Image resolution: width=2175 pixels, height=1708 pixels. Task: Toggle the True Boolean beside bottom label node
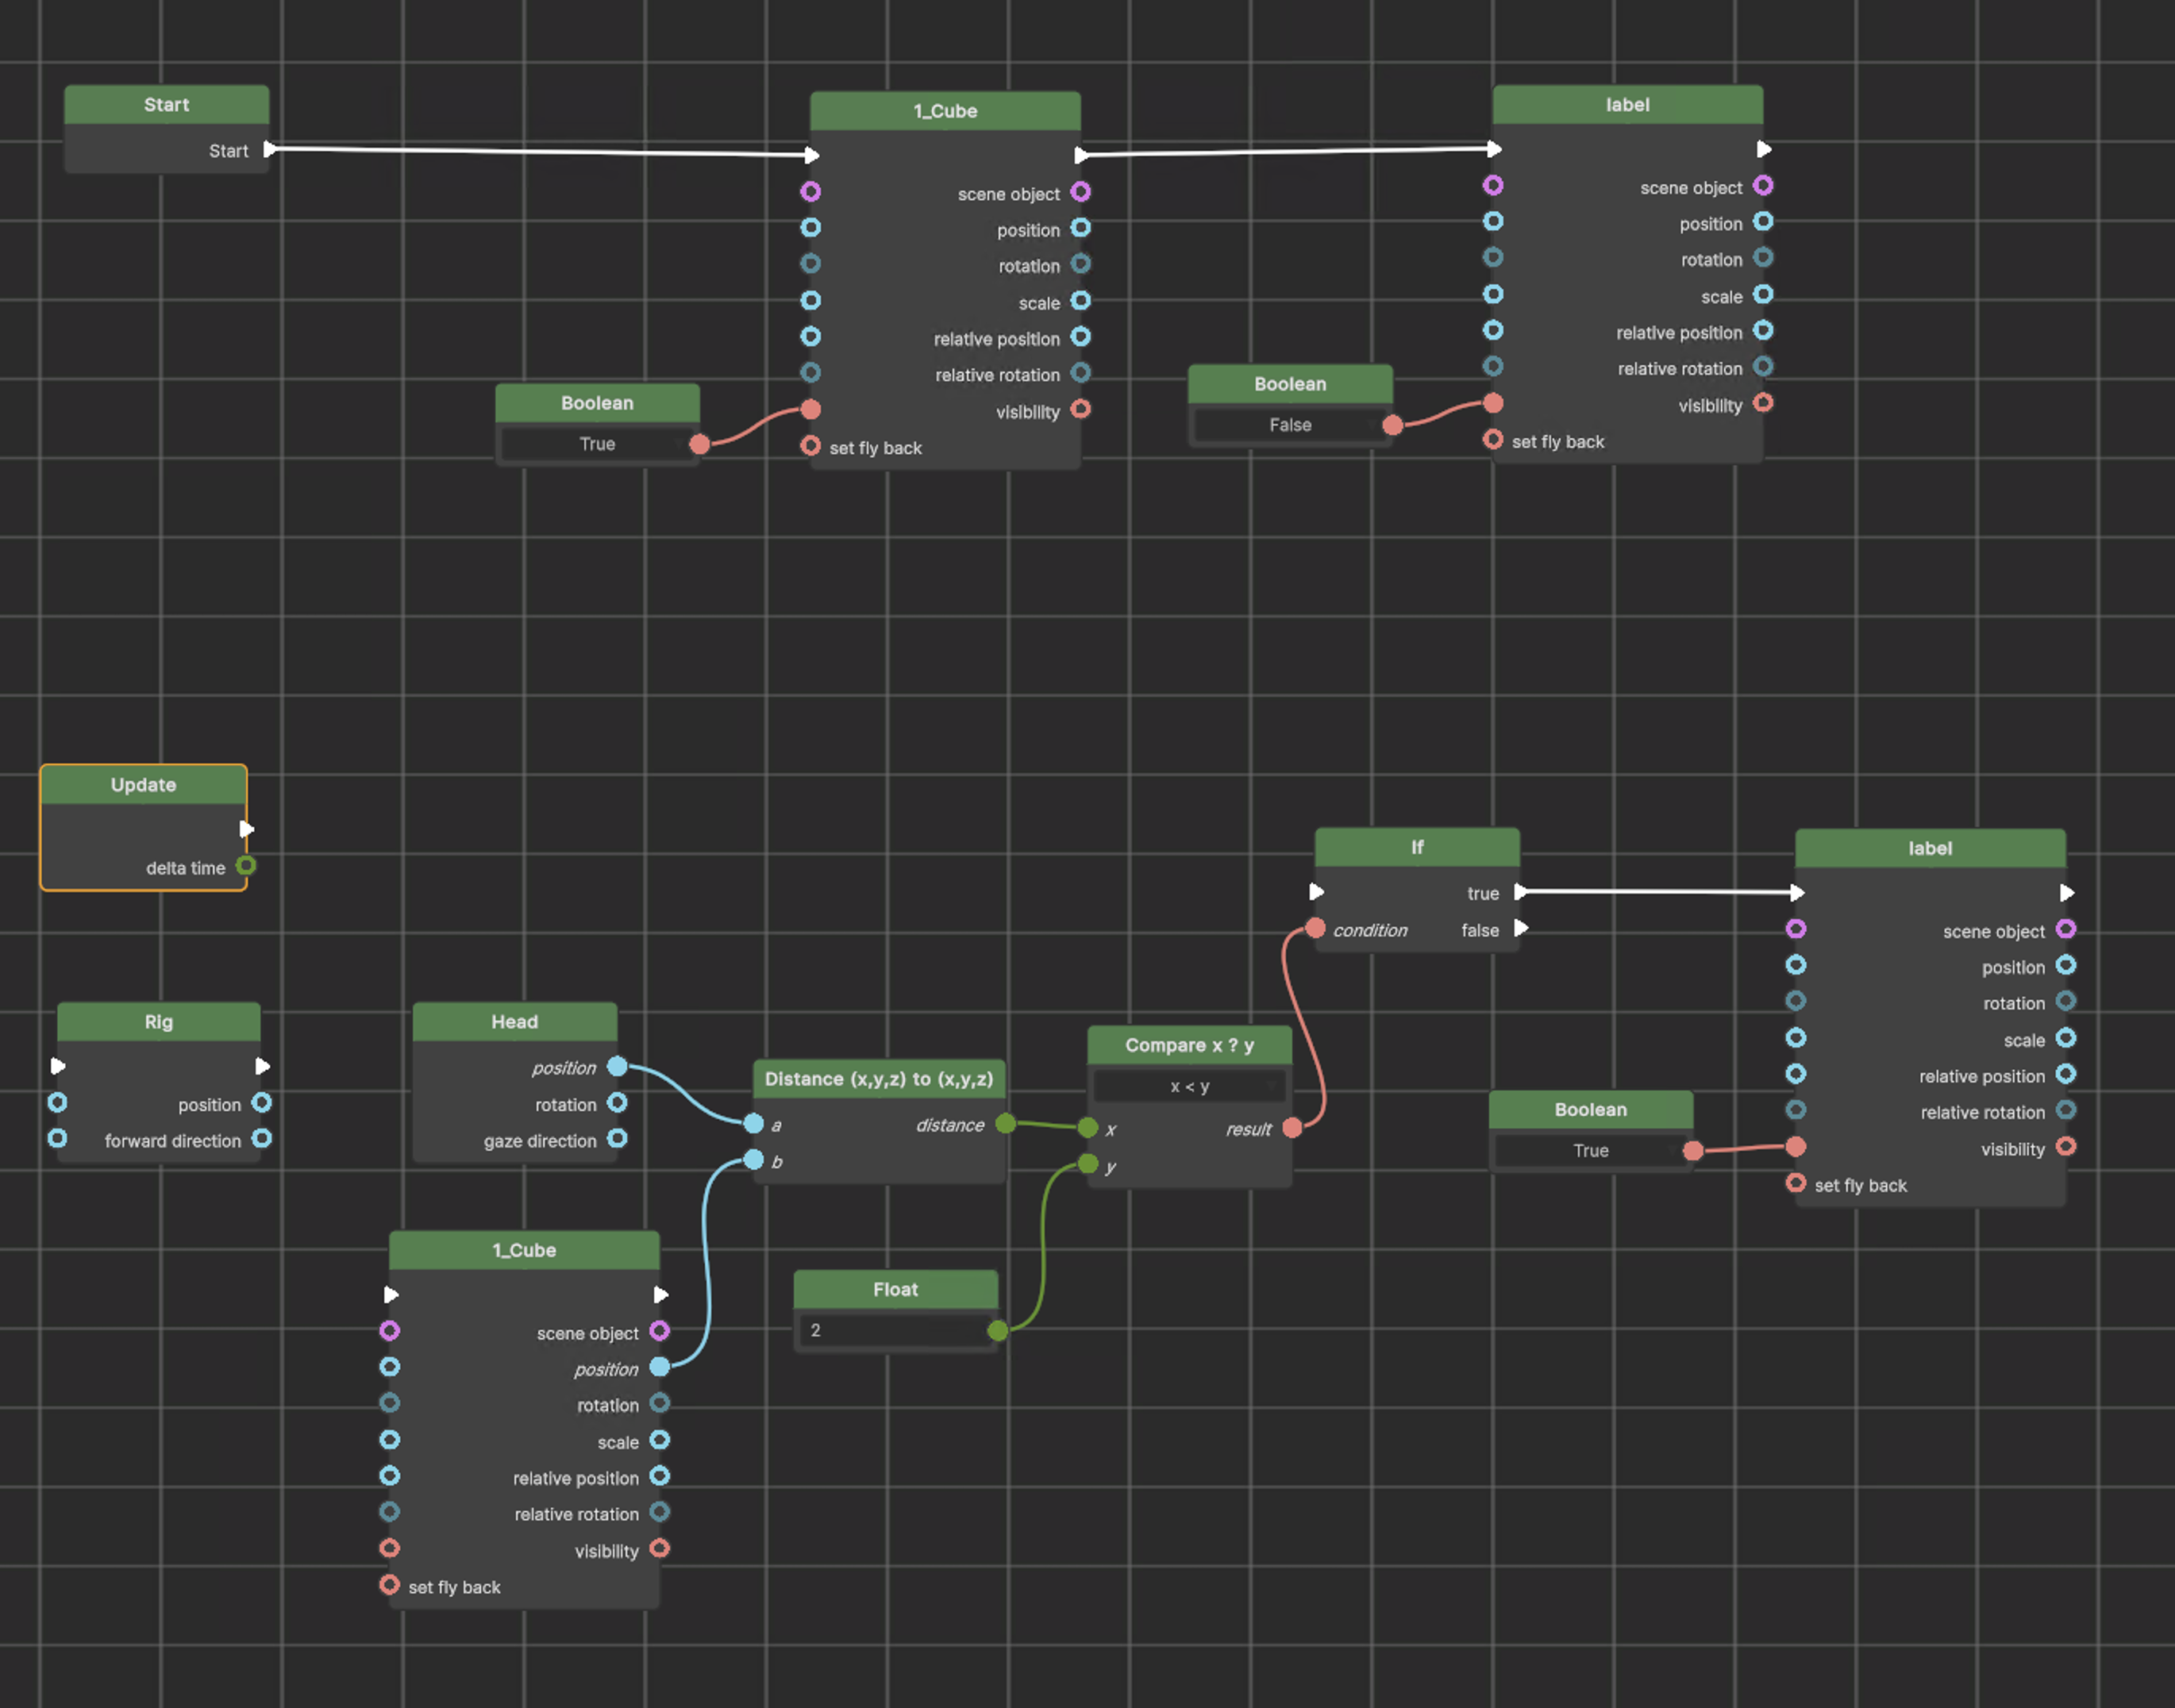(x=1590, y=1150)
